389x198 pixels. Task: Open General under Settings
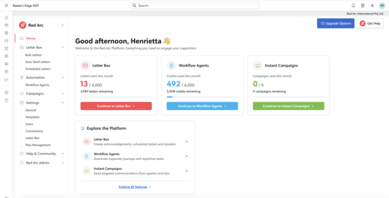31,110
